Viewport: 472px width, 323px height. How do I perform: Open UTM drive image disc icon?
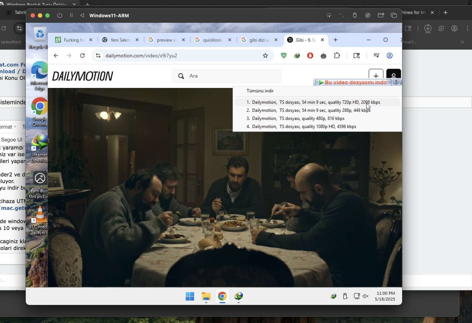pyautogui.click(x=368, y=15)
